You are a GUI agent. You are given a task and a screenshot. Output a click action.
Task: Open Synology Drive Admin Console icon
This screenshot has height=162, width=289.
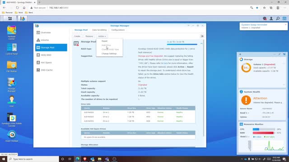click(12, 120)
